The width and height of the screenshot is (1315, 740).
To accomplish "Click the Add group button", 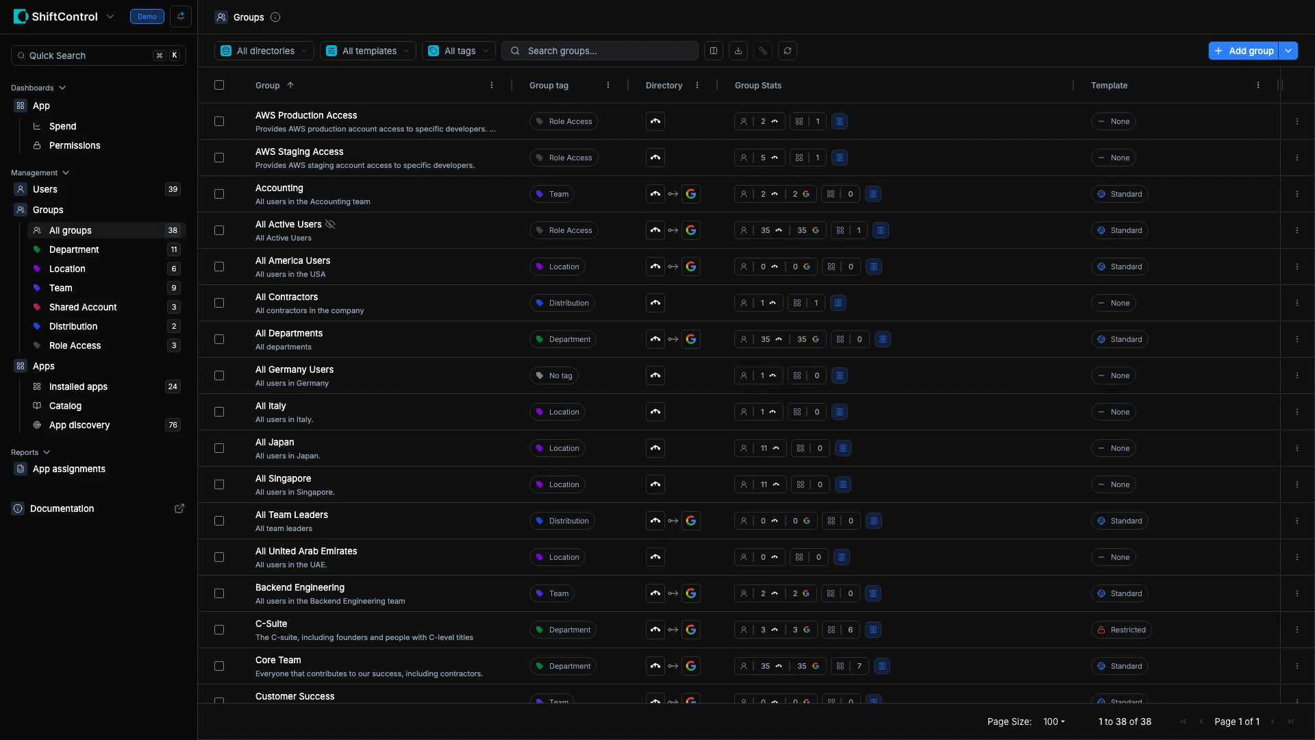I will pos(1243,51).
